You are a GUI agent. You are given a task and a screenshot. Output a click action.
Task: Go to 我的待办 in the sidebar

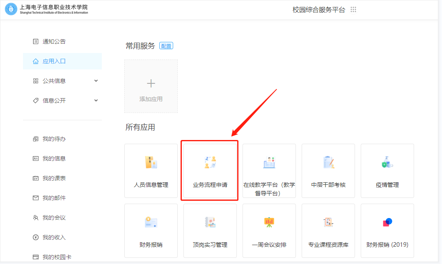(54, 139)
